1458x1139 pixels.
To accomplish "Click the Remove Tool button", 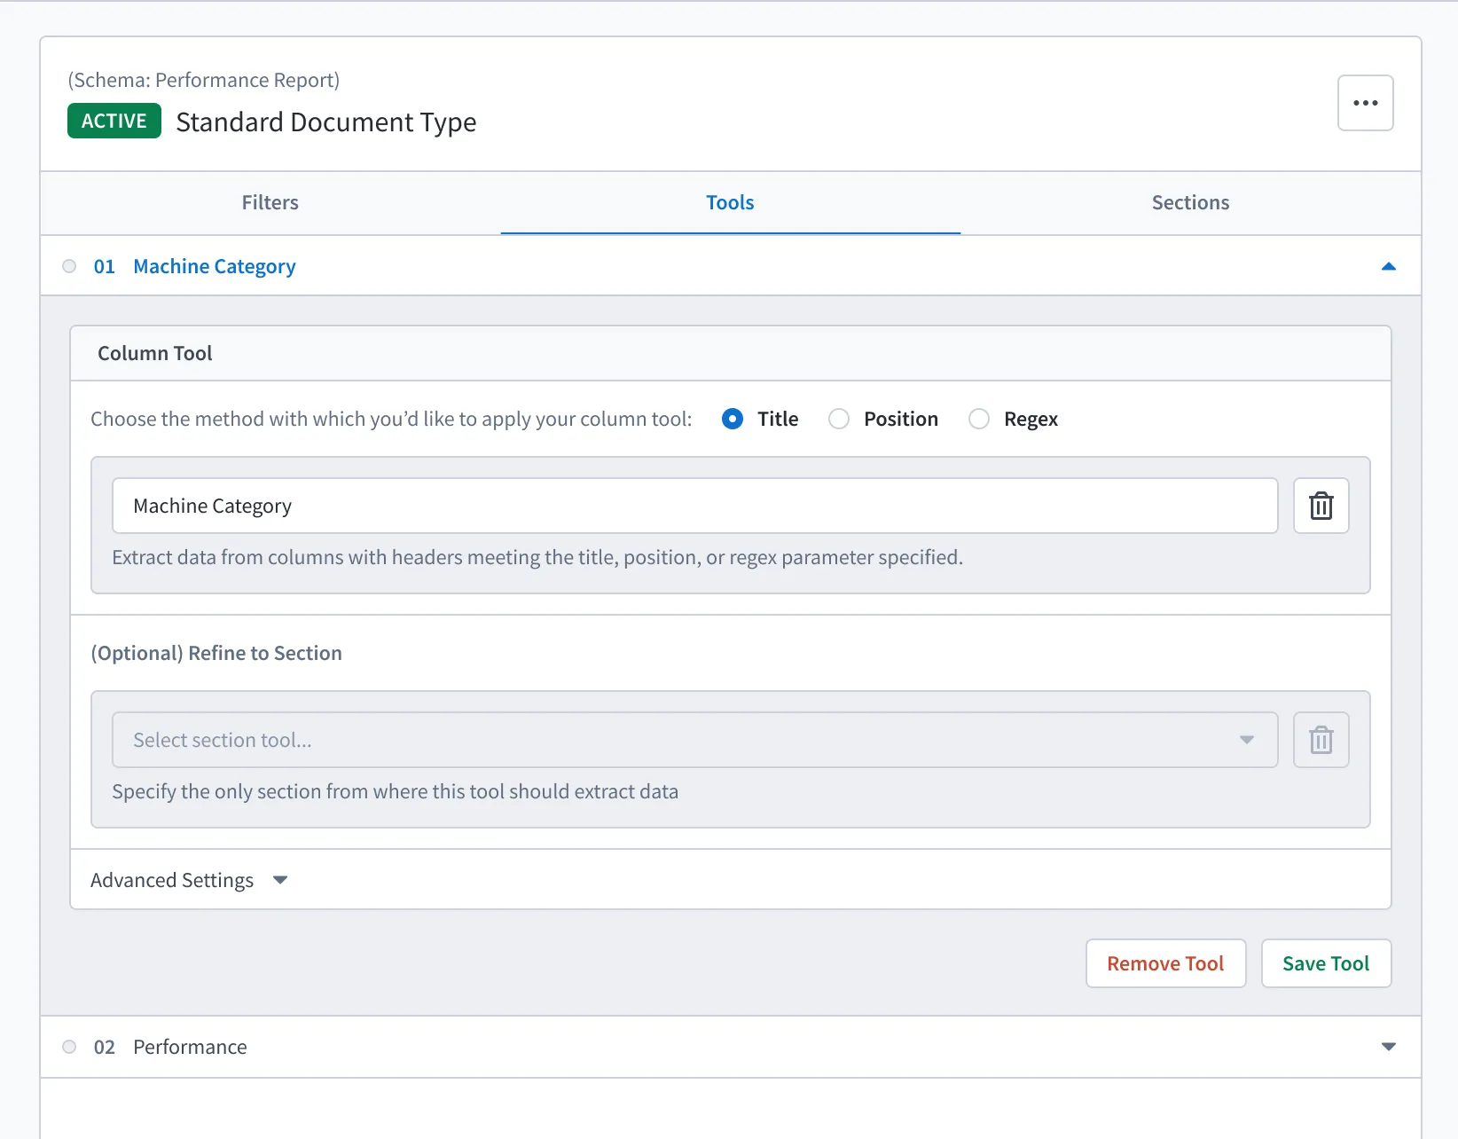I will click(x=1165, y=963).
